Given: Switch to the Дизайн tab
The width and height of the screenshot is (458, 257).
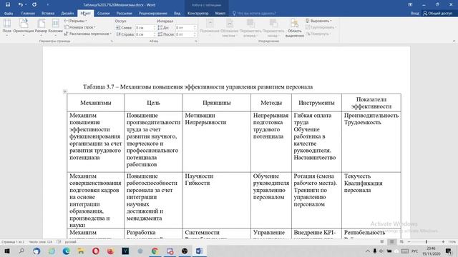Looking at the screenshot, I should point(67,13).
